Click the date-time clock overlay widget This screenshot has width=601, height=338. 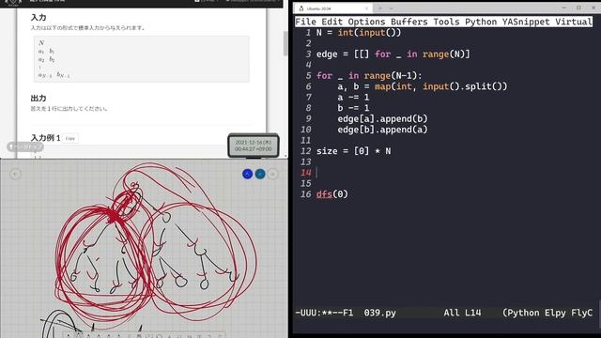[x=254, y=146]
